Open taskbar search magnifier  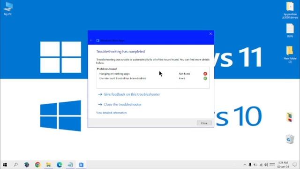[15, 165]
